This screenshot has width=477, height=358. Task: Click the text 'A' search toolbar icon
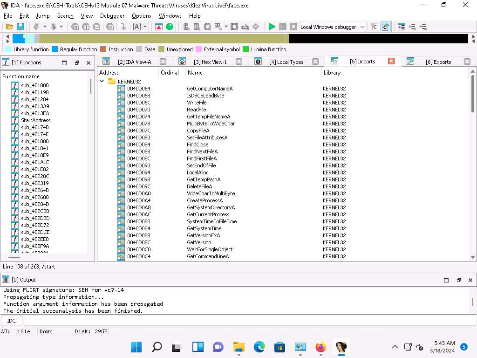[x=137, y=27]
